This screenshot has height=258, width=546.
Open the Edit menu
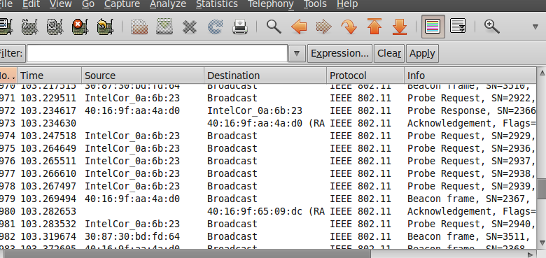coord(31,4)
